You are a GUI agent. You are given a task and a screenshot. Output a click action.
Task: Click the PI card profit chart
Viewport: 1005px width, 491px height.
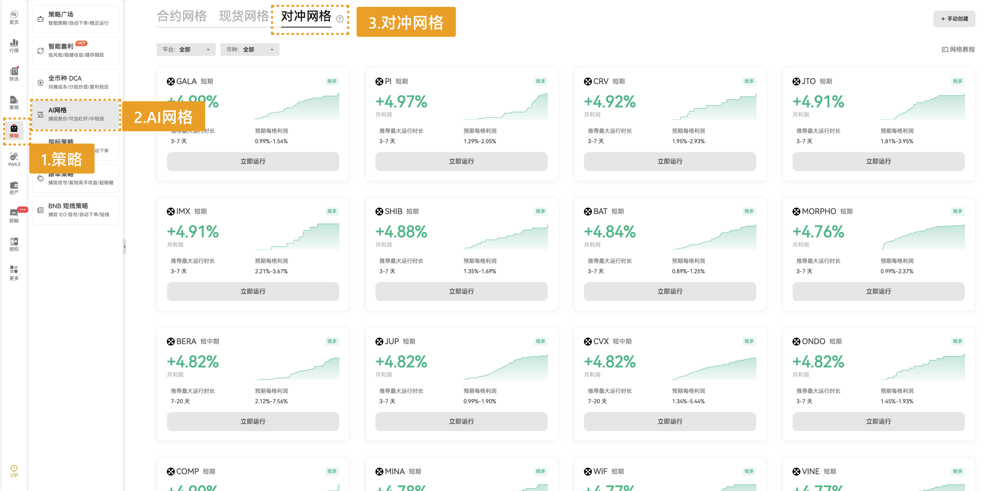point(505,106)
